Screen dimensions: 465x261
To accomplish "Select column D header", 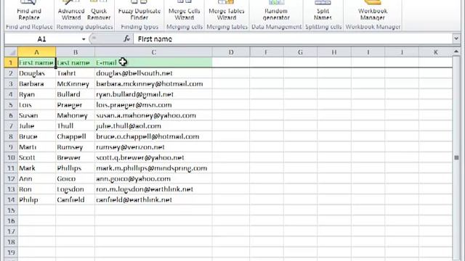I will 231,52.
